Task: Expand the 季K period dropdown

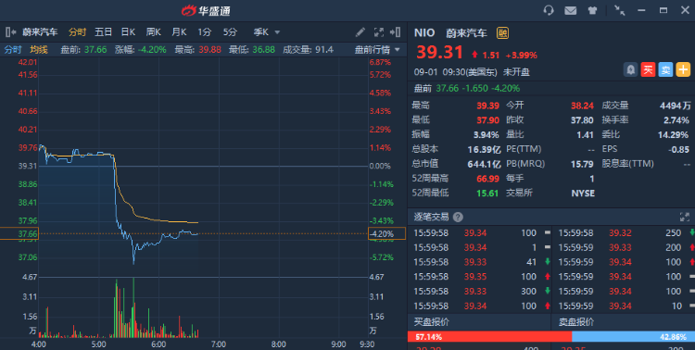Action: pyautogui.click(x=267, y=31)
